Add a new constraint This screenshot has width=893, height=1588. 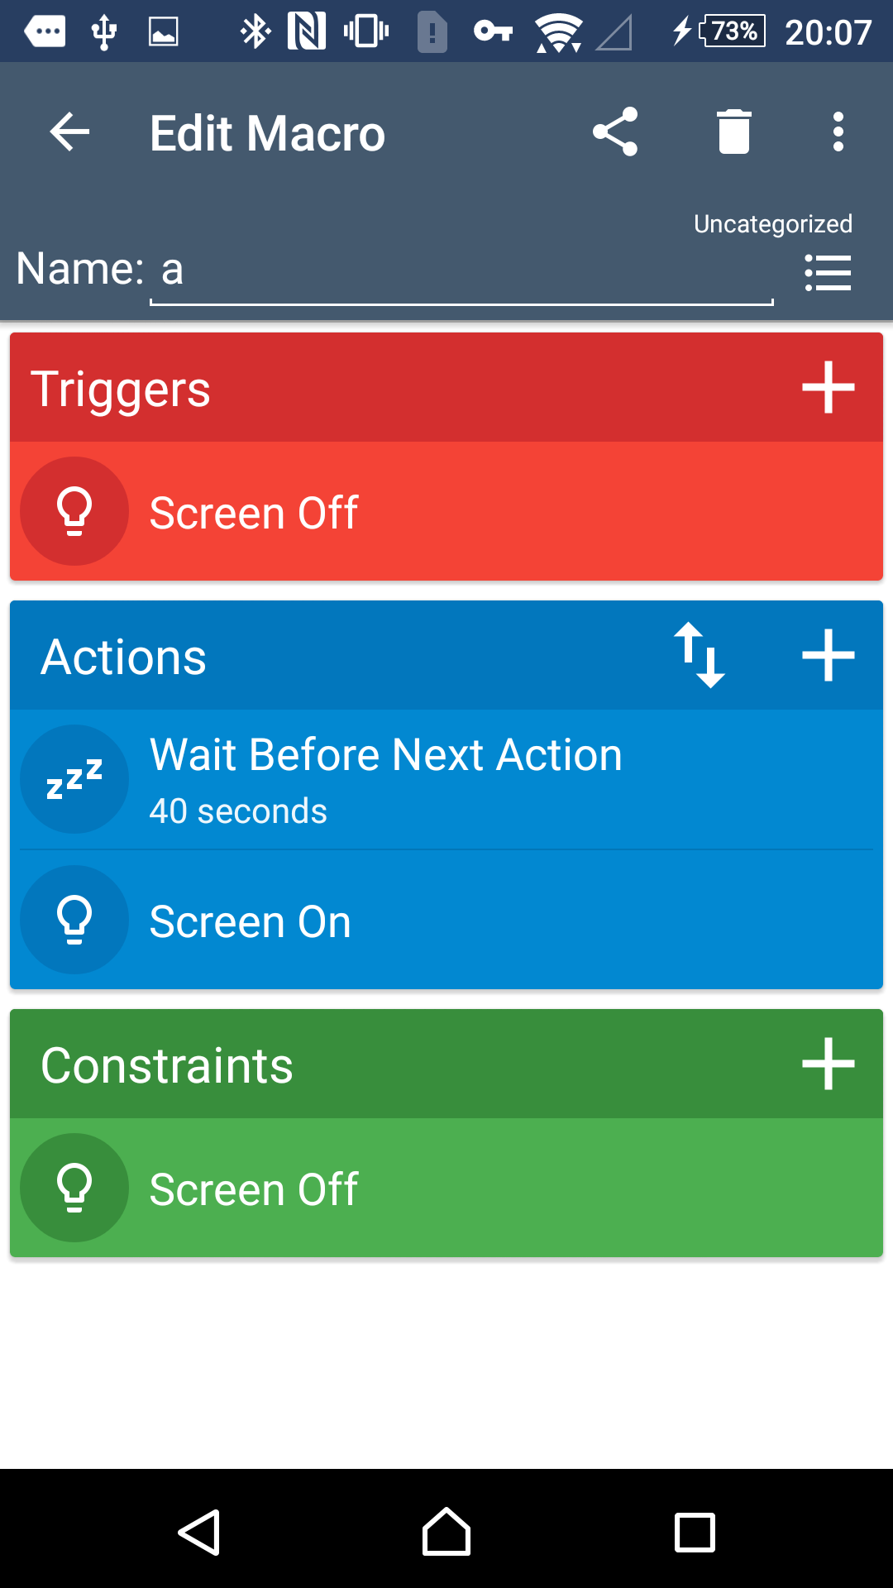[x=828, y=1064]
